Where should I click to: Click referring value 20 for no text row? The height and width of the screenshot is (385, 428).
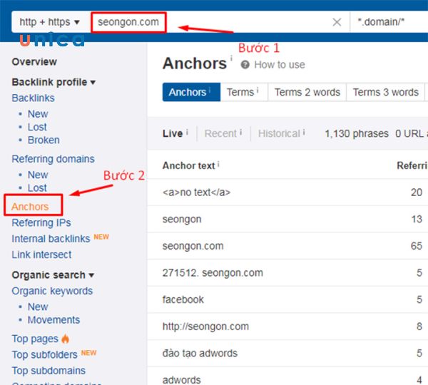417,192
